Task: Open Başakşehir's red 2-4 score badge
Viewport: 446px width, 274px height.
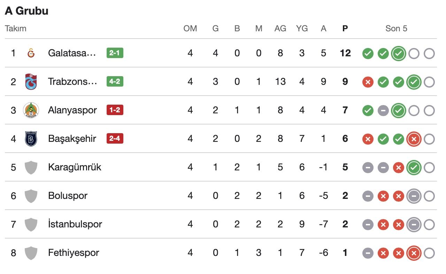Action: [115, 139]
